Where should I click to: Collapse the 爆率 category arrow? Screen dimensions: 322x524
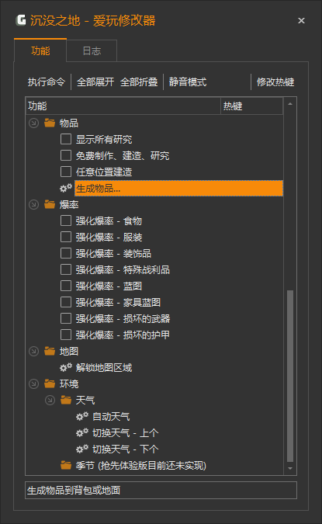pyautogui.click(x=33, y=204)
